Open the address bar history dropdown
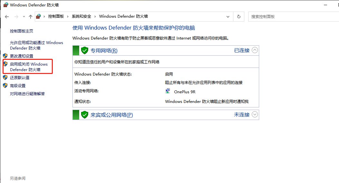The image size is (339, 183). (228, 17)
